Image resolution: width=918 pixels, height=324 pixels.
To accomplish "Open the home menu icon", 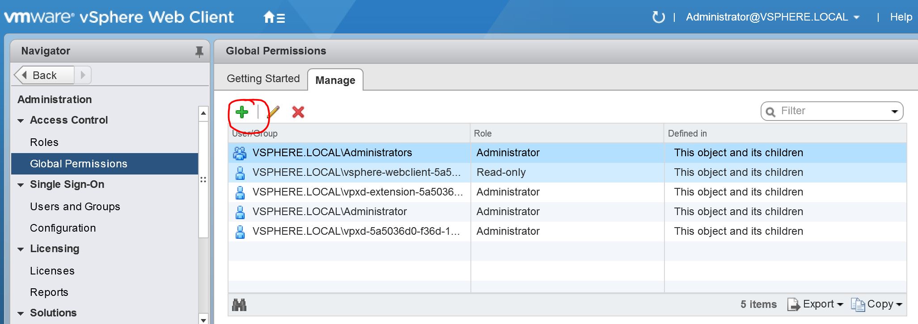I will (x=274, y=18).
